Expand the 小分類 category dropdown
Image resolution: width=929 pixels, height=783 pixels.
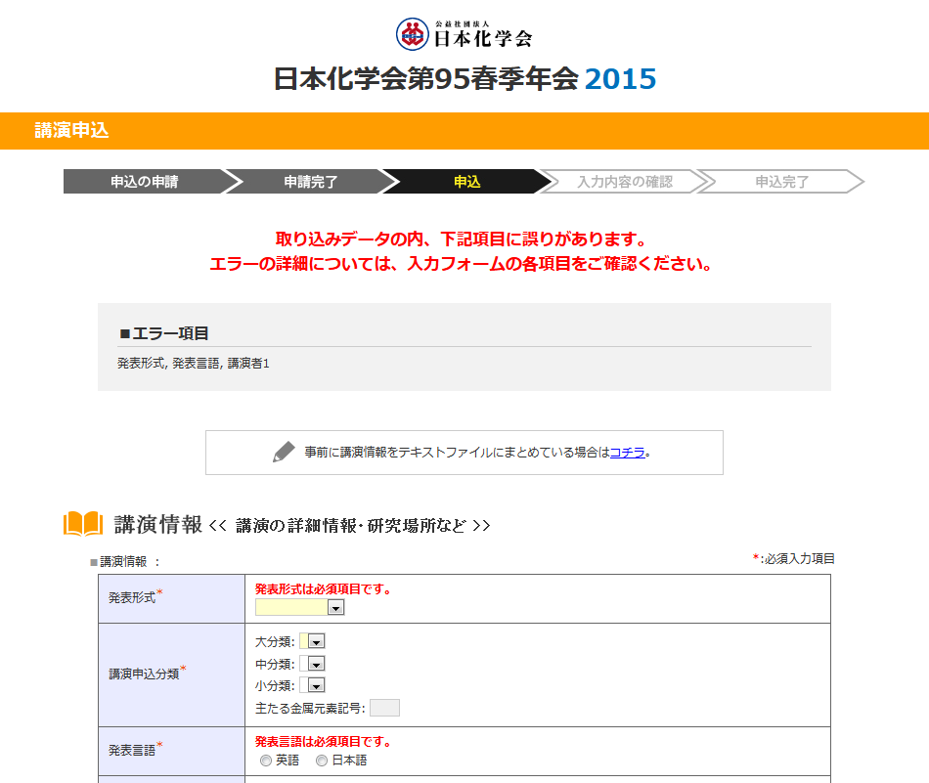pos(316,686)
